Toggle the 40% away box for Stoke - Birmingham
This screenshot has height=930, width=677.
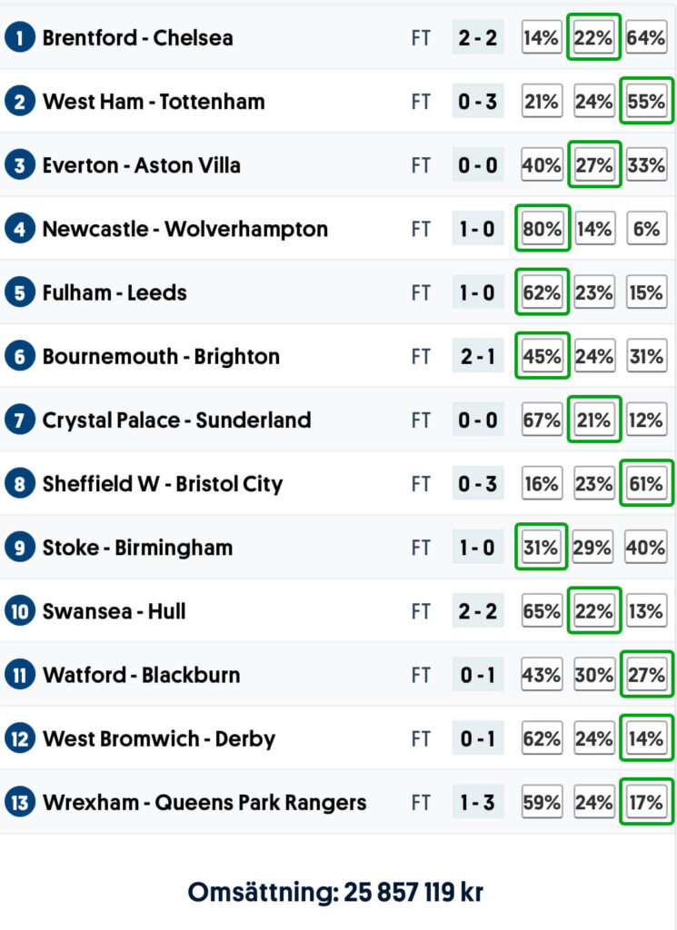[646, 548]
